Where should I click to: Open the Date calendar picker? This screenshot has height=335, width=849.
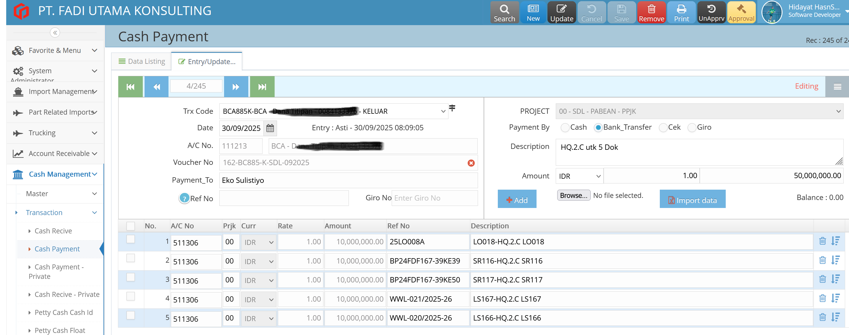pyautogui.click(x=270, y=128)
